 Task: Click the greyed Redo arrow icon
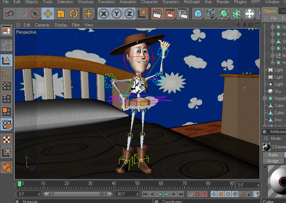click(x=22, y=14)
